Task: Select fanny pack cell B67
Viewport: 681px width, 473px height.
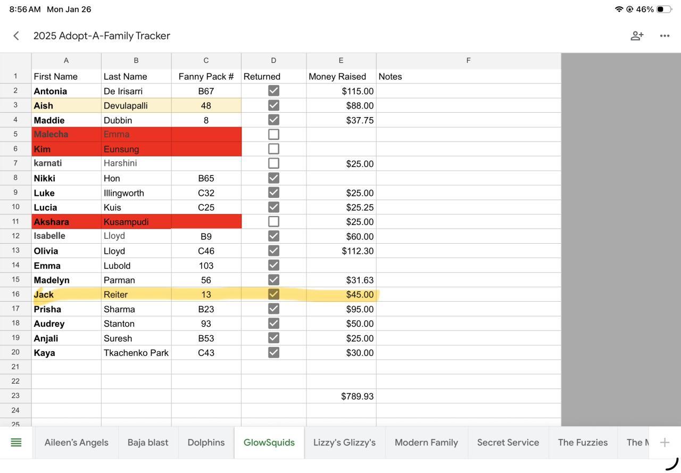Action: [x=206, y=91]
